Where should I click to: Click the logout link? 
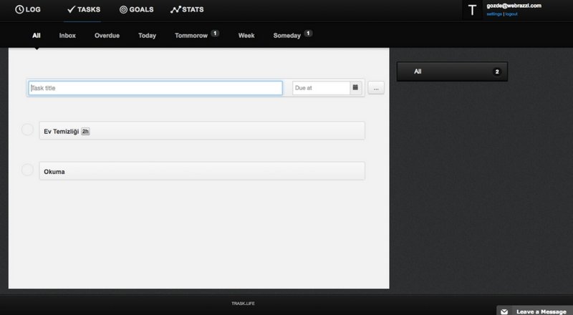pos(511,14)
